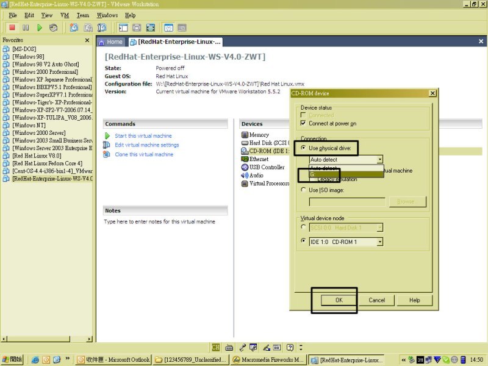
Task: Open the Help menu
Action: point(131,15)
